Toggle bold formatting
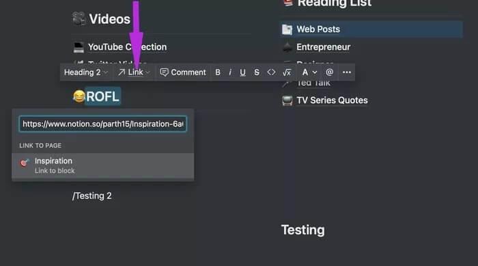 (218, 72)
